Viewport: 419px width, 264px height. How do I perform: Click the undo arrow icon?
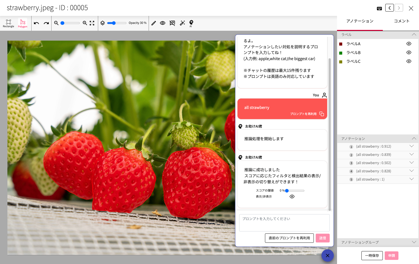pyautogui.click(x=36, y=23)
